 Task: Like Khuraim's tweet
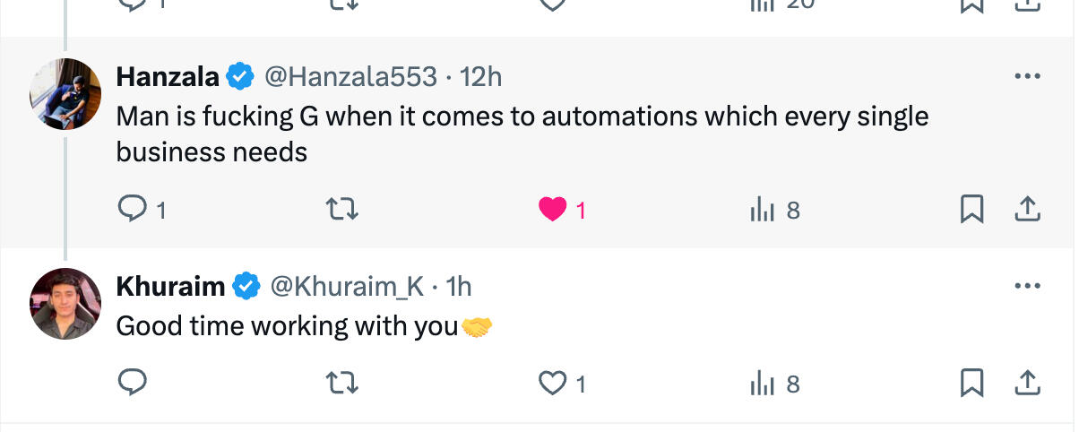pos(552,384)
